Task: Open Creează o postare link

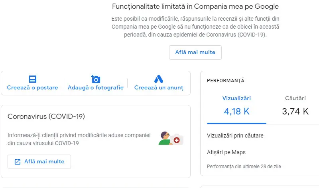Action: 33,87
